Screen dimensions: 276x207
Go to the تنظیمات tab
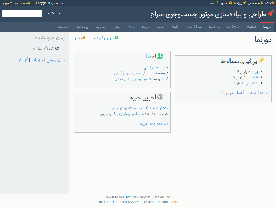click(x=64, y=27)
